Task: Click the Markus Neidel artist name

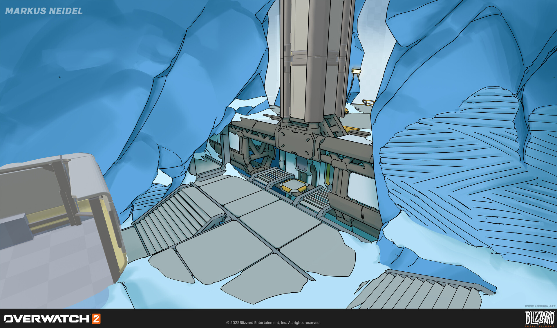Action: tap(44, 11)
